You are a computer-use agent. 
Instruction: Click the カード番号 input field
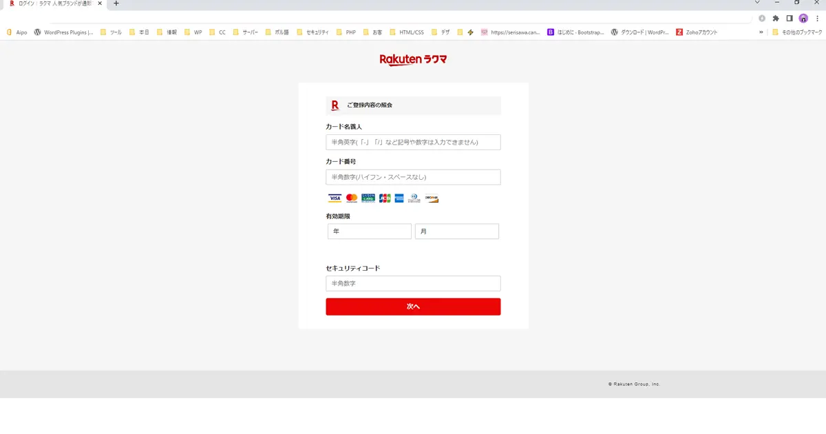413,177
